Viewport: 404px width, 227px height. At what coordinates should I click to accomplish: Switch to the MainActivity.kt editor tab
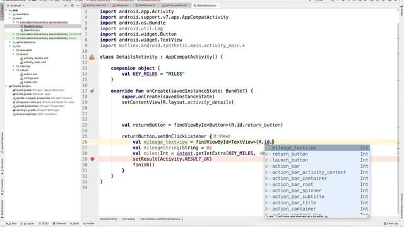coord(146,5)
